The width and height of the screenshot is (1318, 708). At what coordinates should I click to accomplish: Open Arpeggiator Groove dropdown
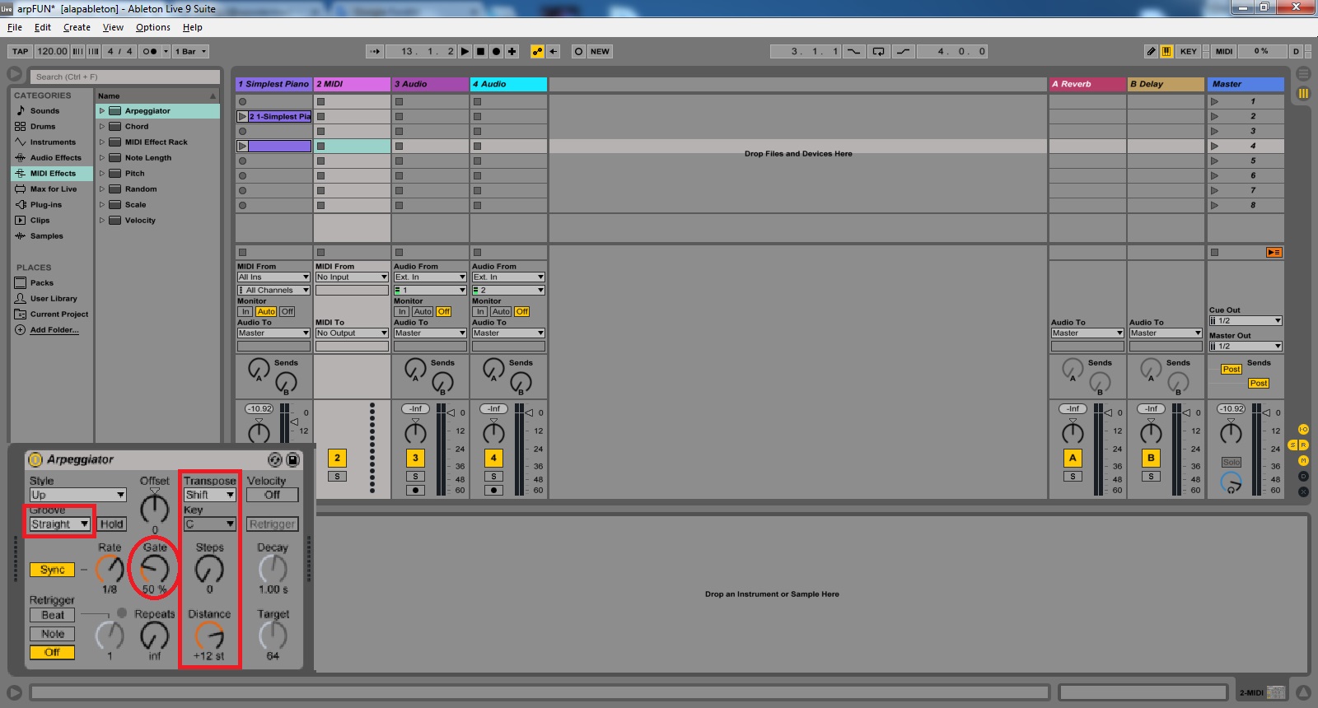click(x=59, y=524)
